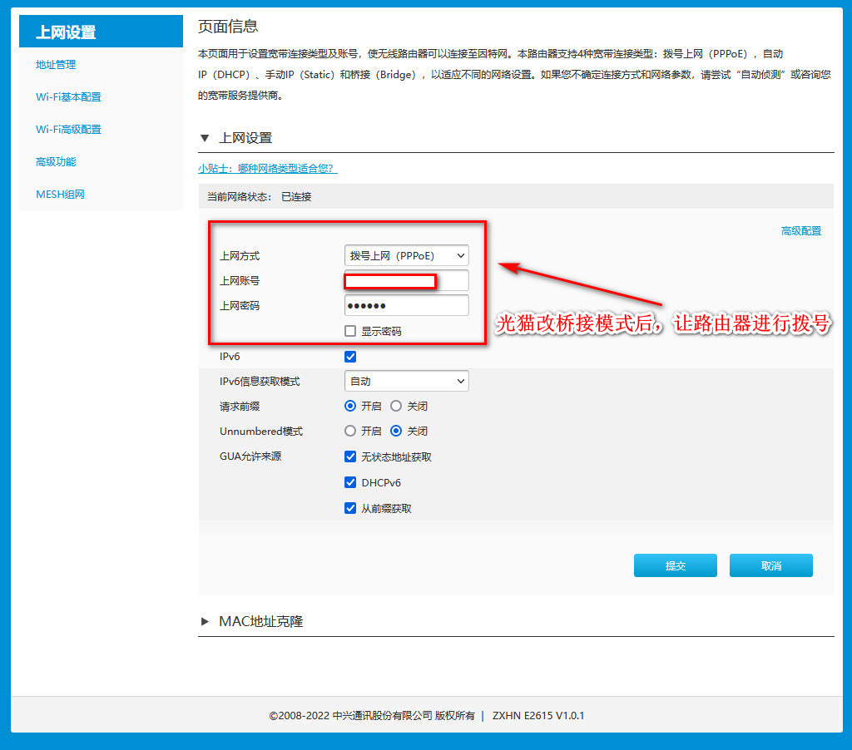Uncheck the 无状态地址获取 checkbox
Image resolution: width=852 pixels, height=750 pixels.
(x=350, y=456)
